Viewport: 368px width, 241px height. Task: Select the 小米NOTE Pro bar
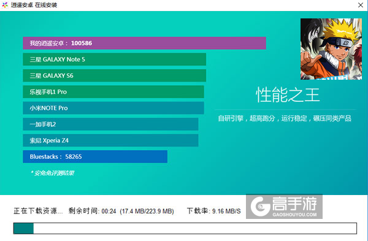tap(113, 108)
